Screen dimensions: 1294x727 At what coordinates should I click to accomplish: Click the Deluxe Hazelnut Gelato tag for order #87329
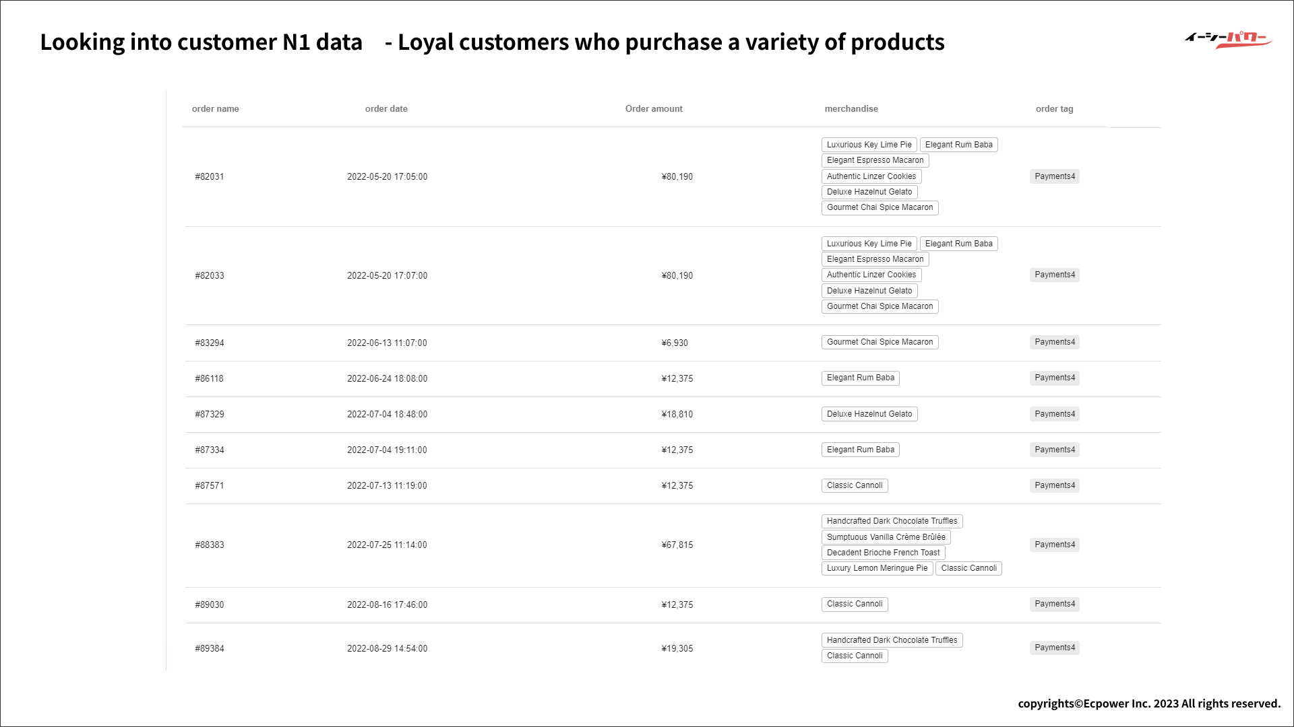[869, 414]
